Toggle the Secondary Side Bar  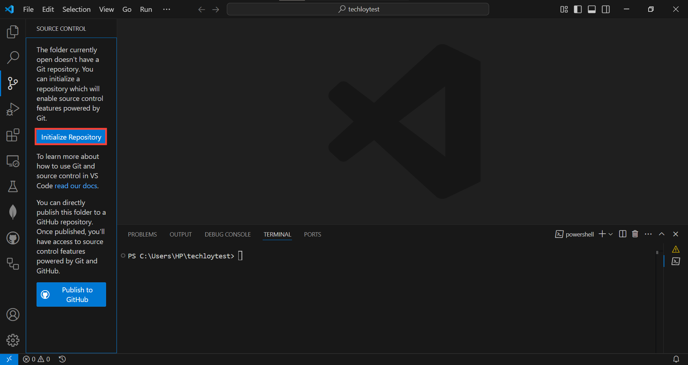tap(606, 9)
